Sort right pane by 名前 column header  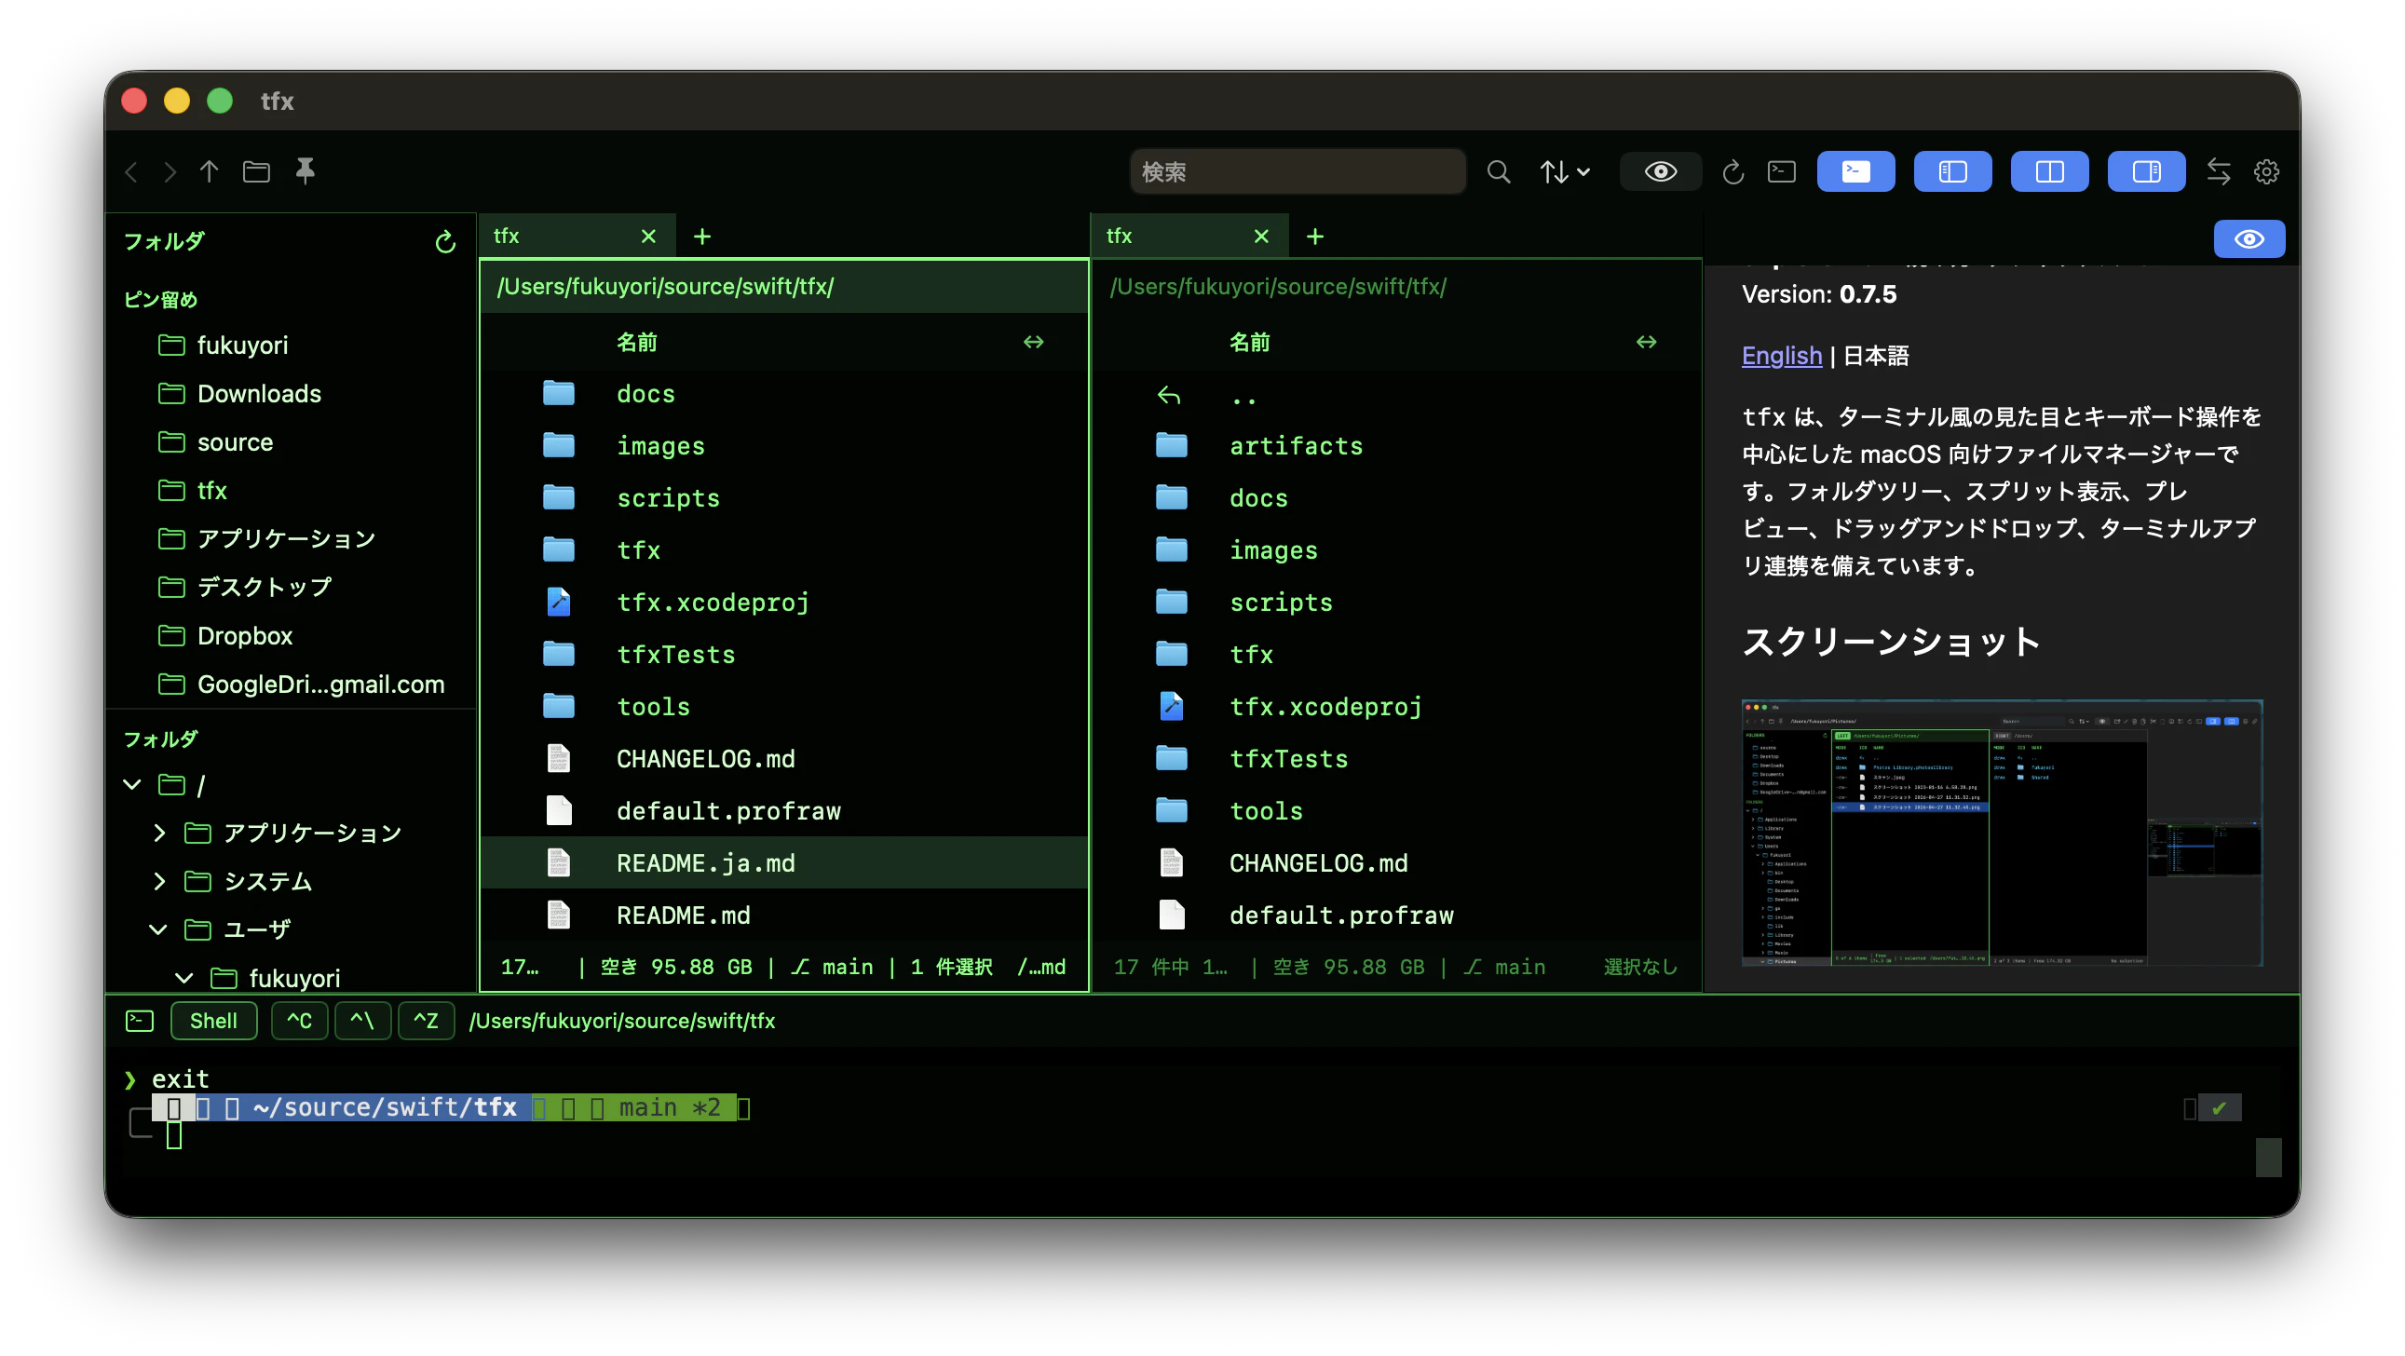(x=1249, y=343)
